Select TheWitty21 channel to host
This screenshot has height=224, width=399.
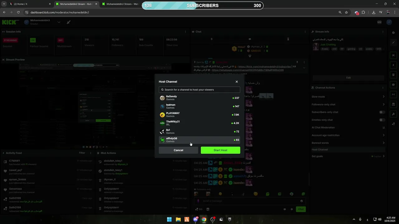point(199,123)
